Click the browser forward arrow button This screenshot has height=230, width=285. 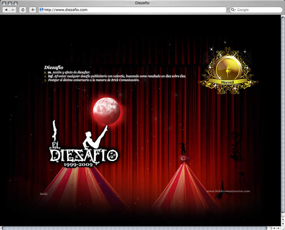[13, 10]
